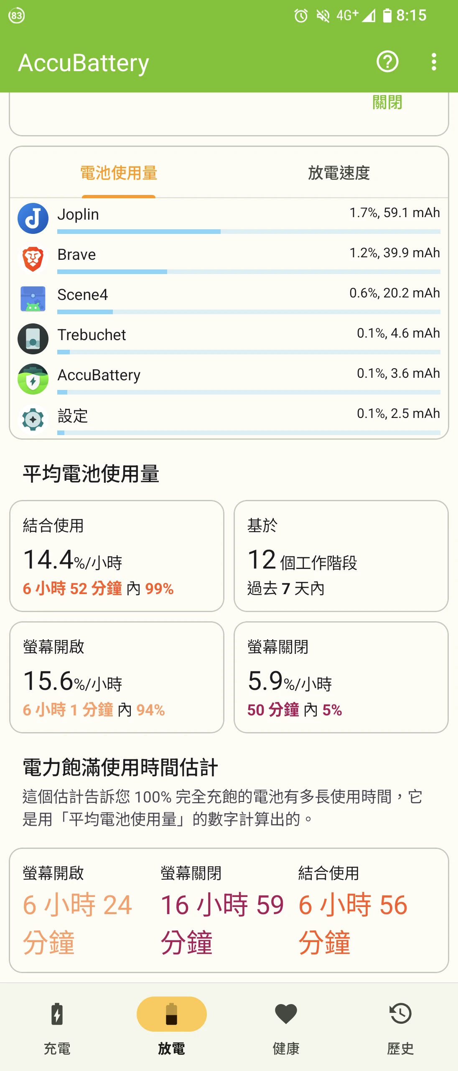Viewport: 458px width, 1071px height.
Task: Tap the AccuBattery app icon in list
Action: 33,379
